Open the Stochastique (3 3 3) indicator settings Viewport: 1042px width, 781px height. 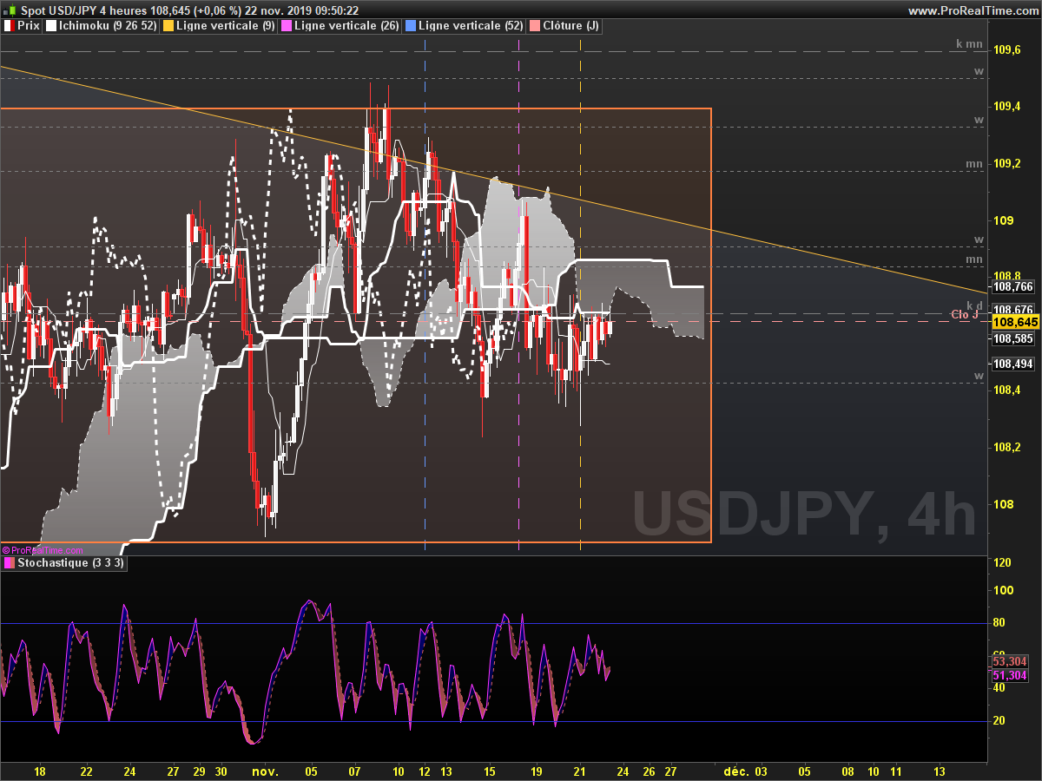(66, 563)
